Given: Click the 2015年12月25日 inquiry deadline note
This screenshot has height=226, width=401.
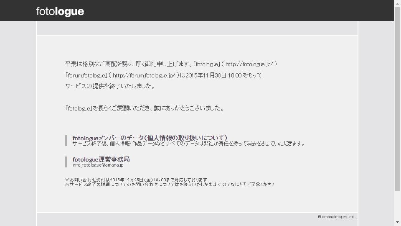Looking at the screenshot, I should (136, 180).
